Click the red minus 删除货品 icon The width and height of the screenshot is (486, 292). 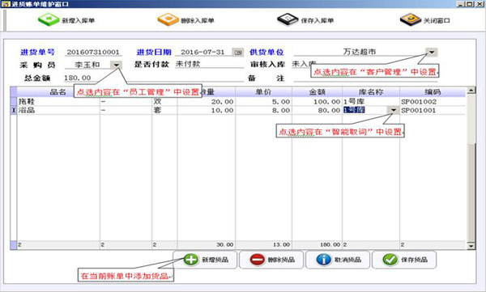pos(258,260)
